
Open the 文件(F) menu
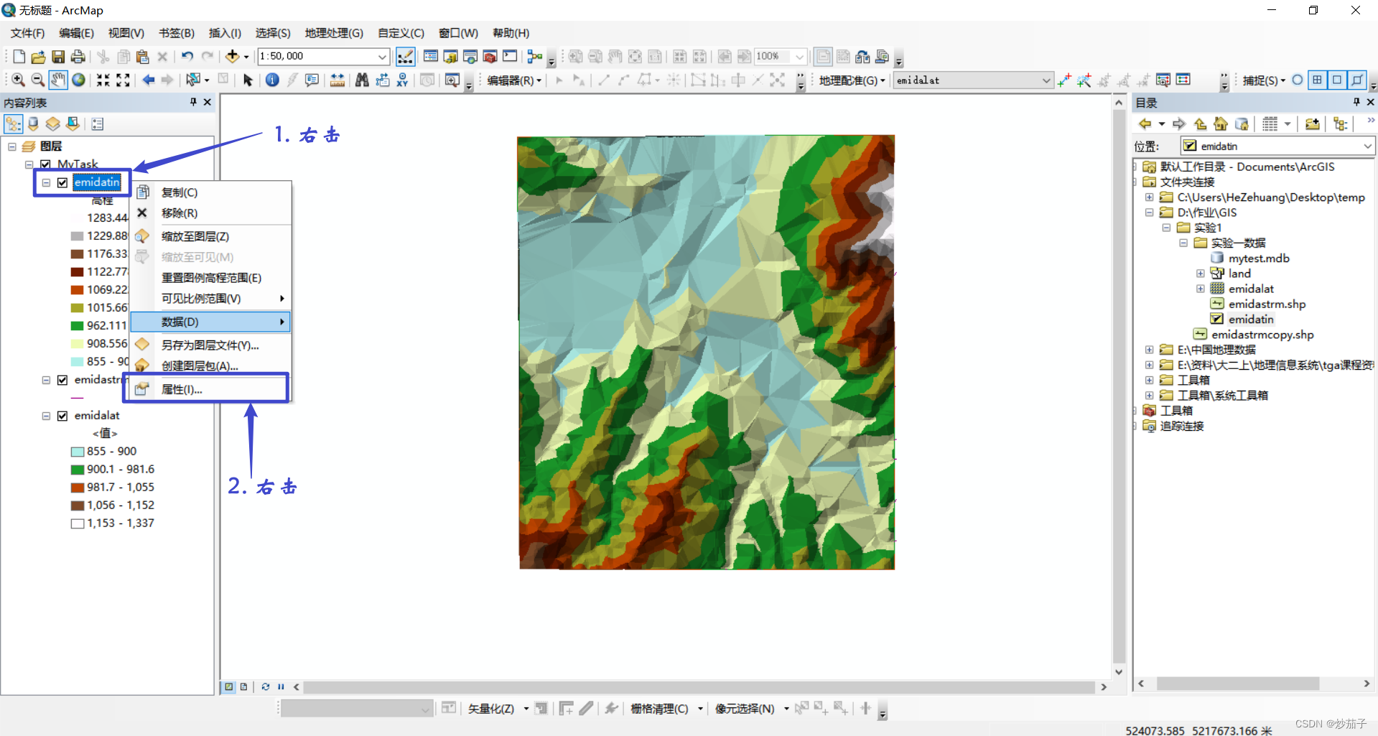coord(27,33)
